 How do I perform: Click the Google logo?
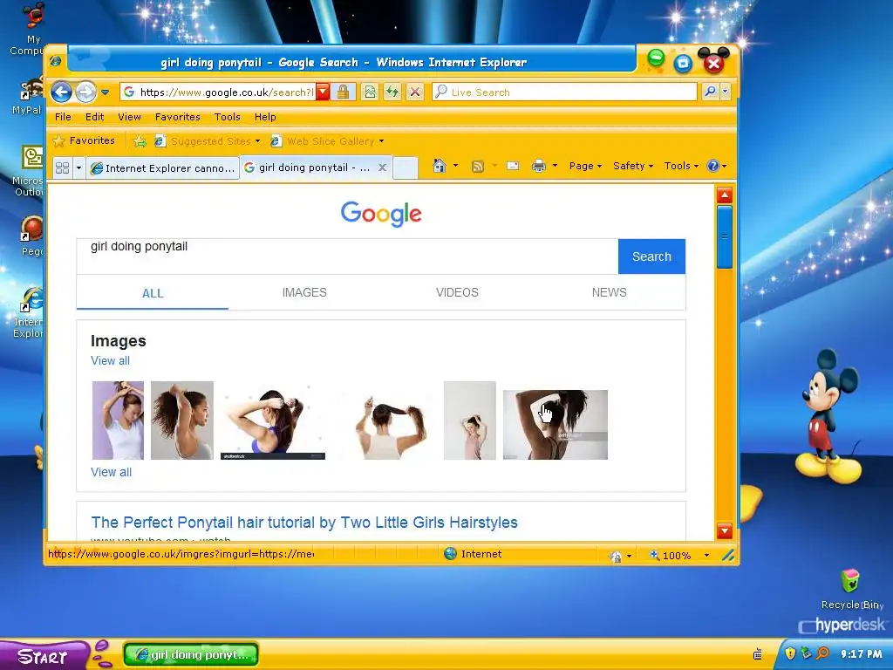coord(381,214)
